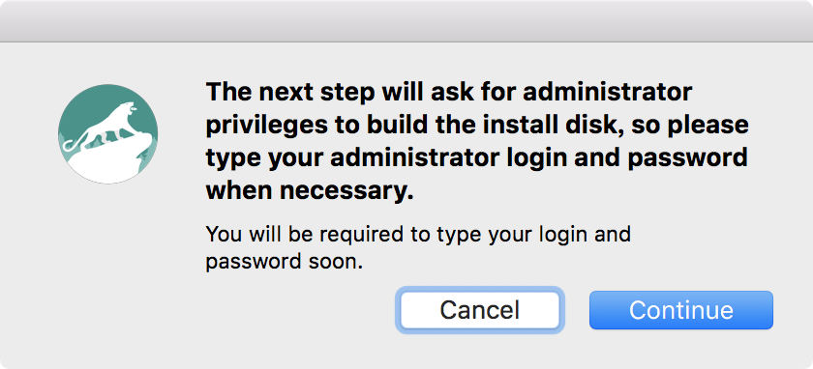Click the Cancel button
The width and height of the screenshot is (813, 369).
[480, 309]
